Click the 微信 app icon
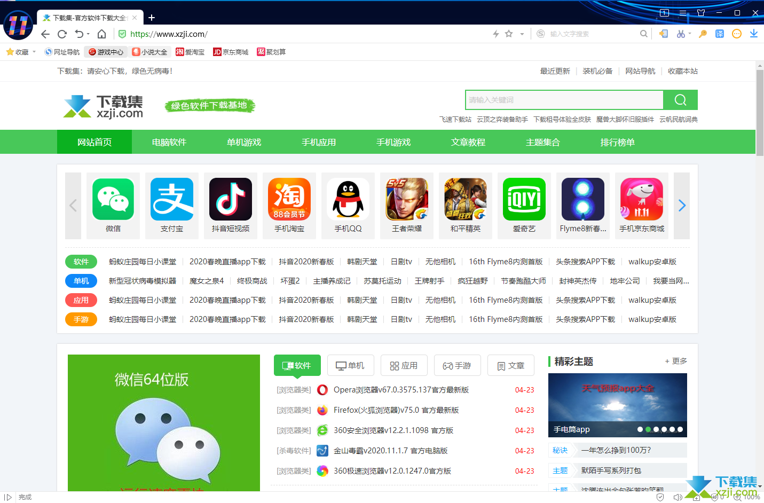This screenshot has height=503, width=764. click(113, 199)
